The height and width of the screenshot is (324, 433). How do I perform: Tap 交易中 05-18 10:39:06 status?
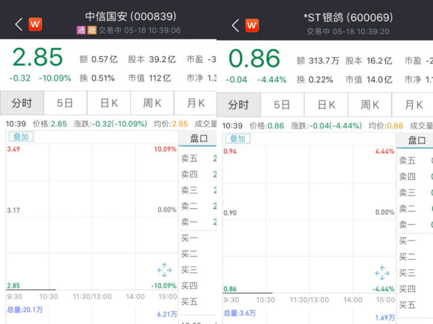[140, 30]
